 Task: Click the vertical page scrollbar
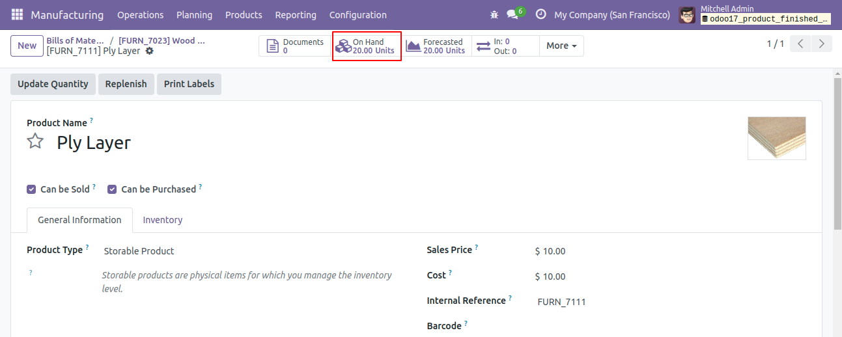point(837,153)
